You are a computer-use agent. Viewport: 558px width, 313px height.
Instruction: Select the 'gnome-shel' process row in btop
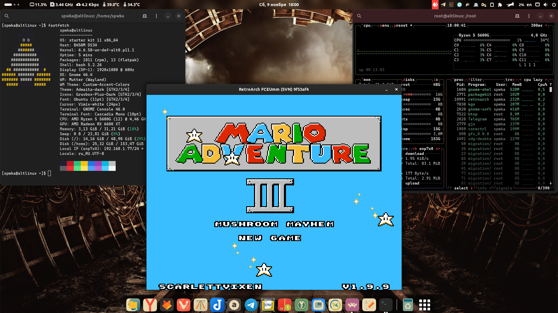click(x=500, y=90)
